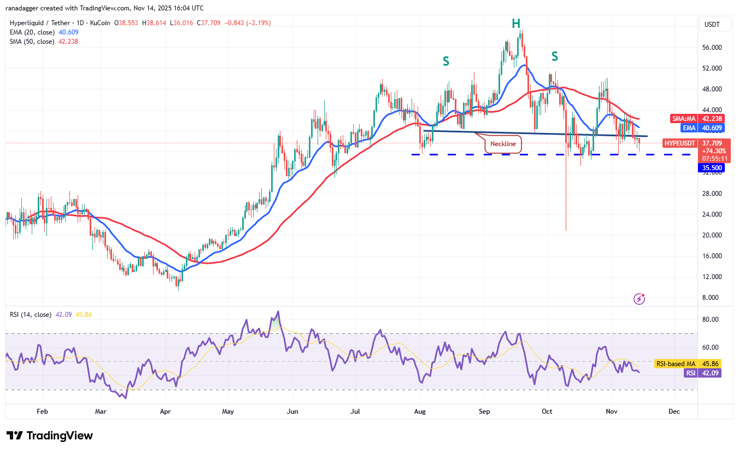Screen dimensions: 739x452
Task: Click the H head annotation on the chart
Action: coord(515,23)
